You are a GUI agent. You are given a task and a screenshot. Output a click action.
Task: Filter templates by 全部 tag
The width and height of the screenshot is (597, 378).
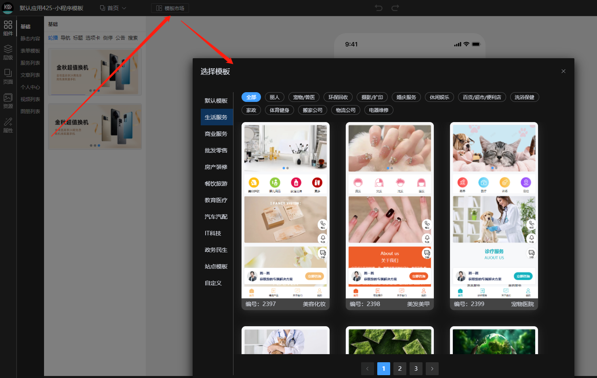[251, 97]
